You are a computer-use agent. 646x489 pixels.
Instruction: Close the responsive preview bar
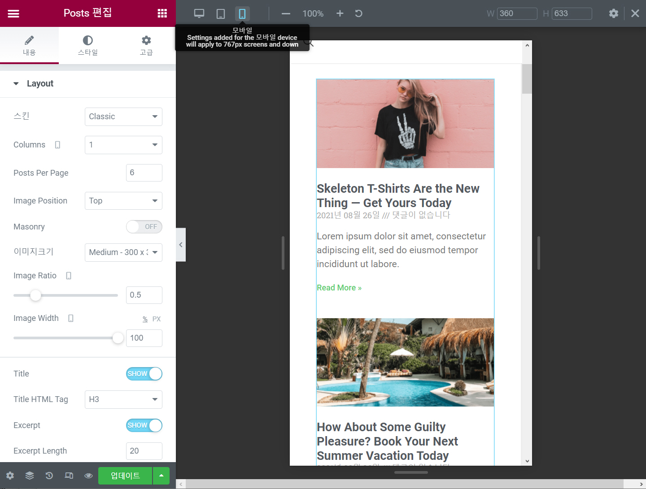pyautogui.click(x=635, y=13)
